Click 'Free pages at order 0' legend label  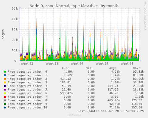(27, 72)
